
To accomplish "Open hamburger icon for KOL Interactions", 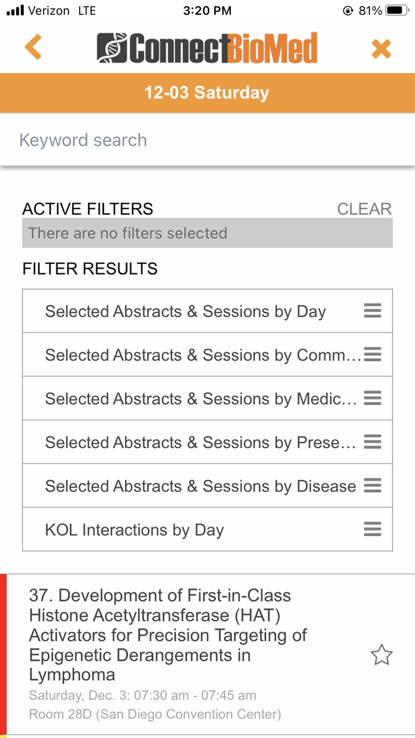I will point(372,529).
